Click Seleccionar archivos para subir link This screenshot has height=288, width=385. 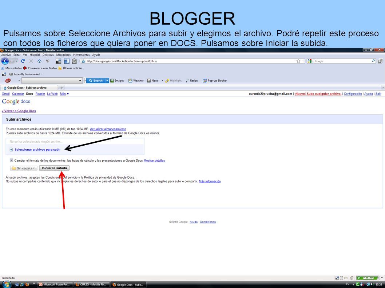pyautogui.click(x=37, y=150)
